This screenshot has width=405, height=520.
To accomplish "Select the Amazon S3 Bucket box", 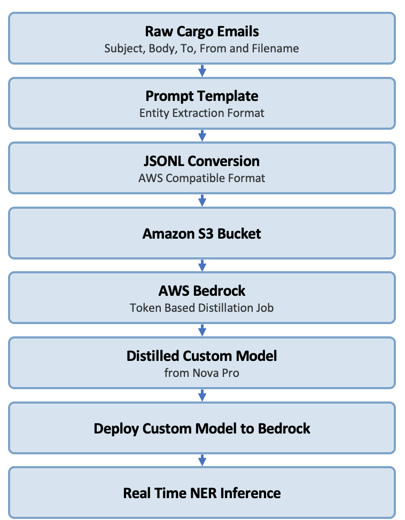I will (202, 233).
